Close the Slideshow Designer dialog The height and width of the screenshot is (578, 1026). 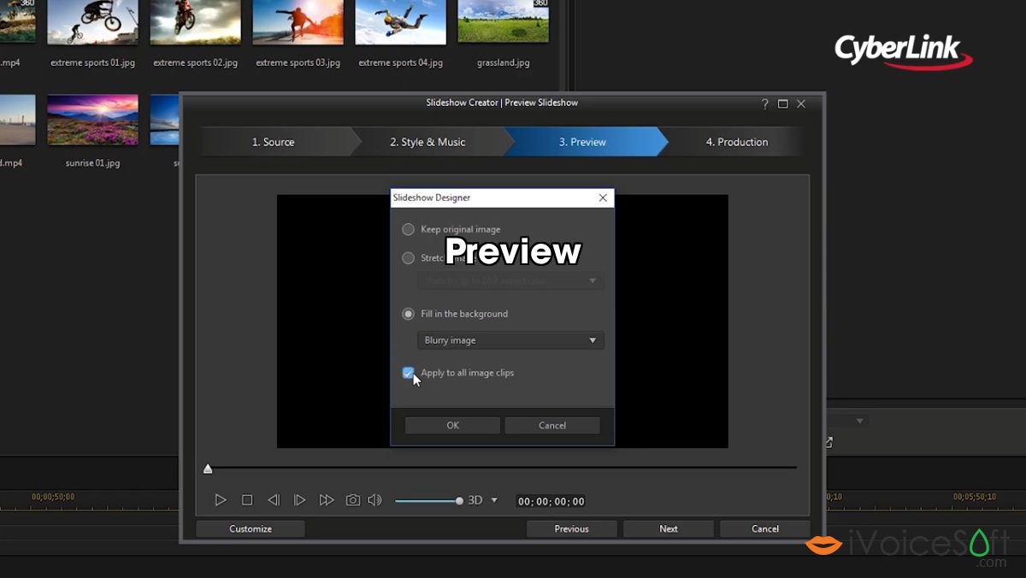click(x=603, y=198)
